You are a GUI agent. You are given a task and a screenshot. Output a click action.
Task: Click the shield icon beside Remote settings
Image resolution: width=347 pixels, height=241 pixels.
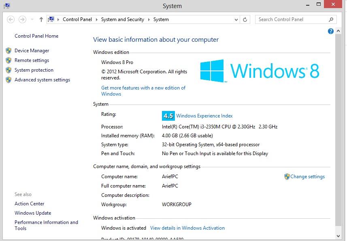click(9, 60)
